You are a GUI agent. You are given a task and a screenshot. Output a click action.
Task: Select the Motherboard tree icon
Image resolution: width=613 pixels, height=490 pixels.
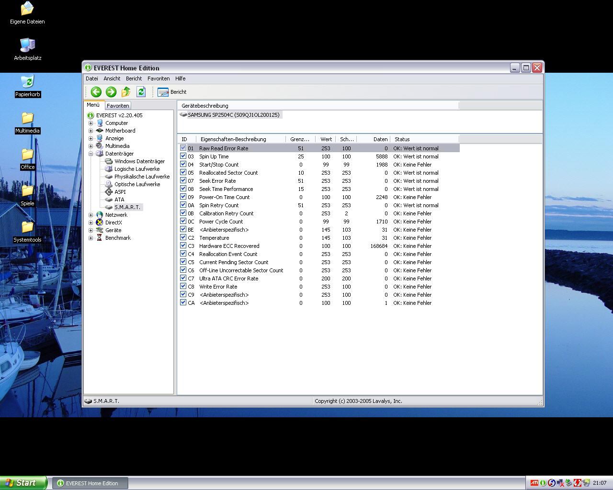(100, 131)
